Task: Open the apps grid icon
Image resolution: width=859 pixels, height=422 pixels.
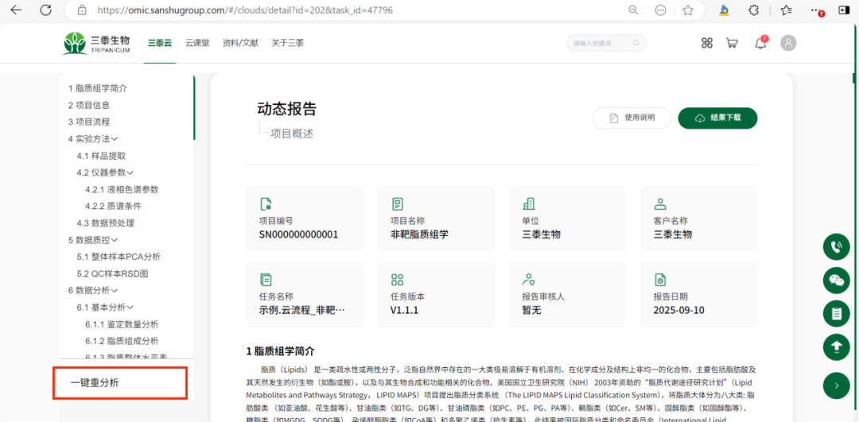Action: (706, 43)
